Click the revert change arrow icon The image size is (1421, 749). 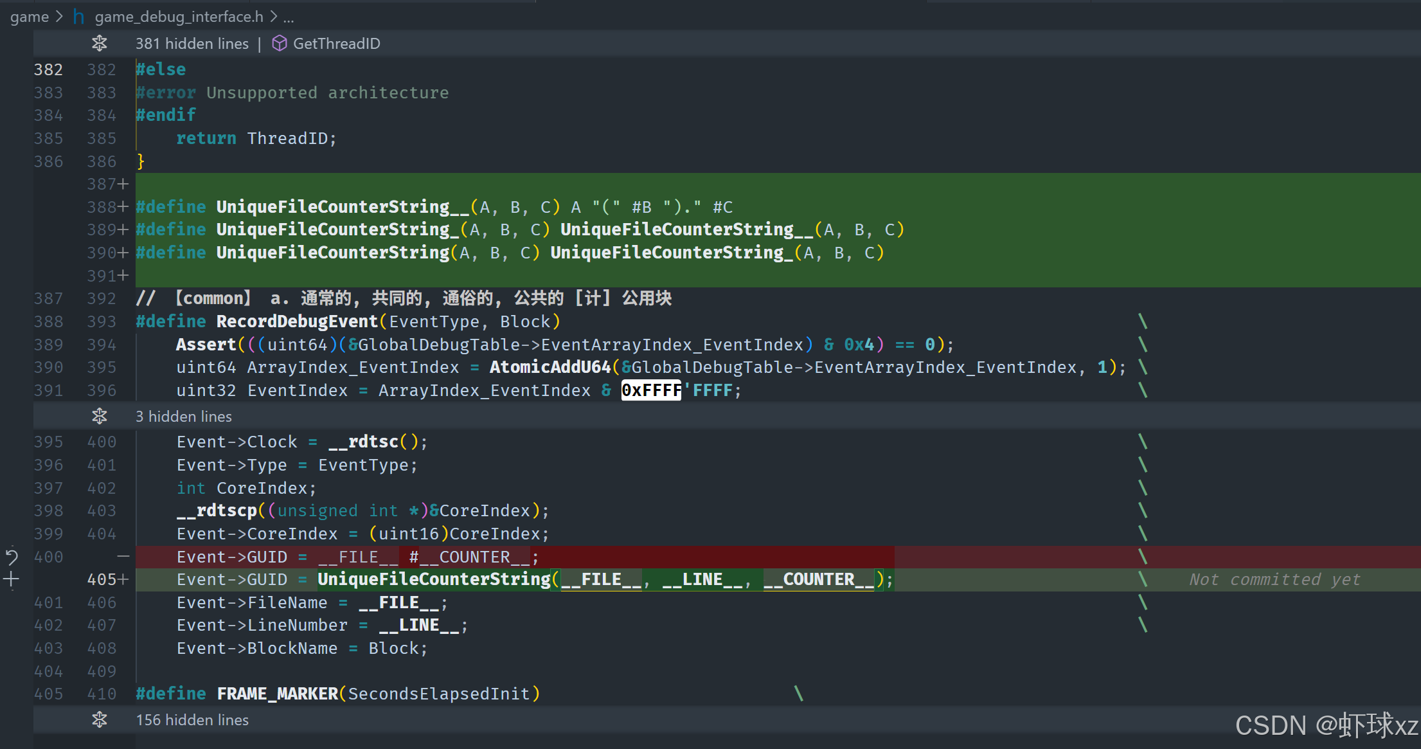[x=12, y=556]
